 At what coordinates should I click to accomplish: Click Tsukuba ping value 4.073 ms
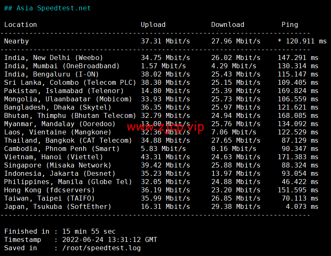(302, 206)
